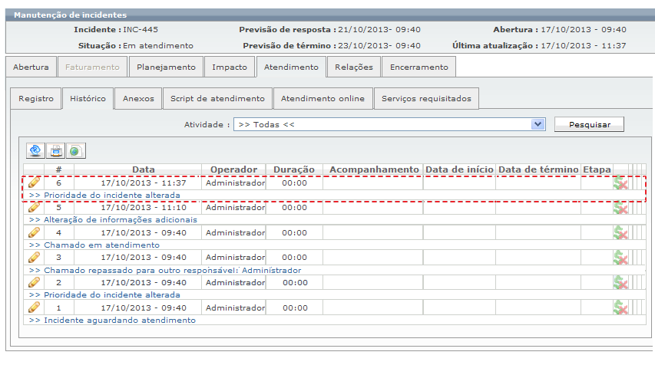The image size is (655, 365).
Task: Switch to the Atendimento online sub-tab
Action: coord(323,99)
